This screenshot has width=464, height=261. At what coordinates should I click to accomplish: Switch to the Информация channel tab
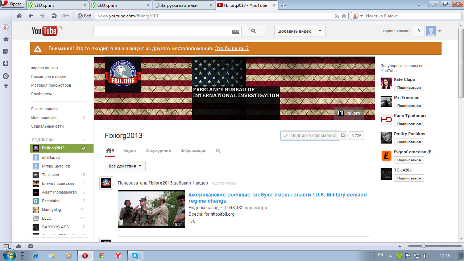pos(193,150)
